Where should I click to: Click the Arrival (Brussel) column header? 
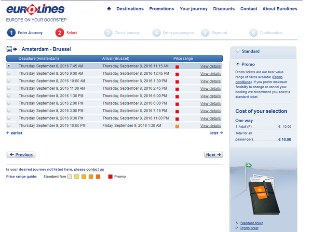[116, 58]
